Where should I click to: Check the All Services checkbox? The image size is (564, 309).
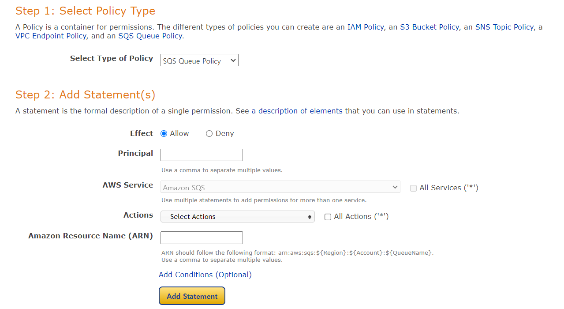pos(413,188)
